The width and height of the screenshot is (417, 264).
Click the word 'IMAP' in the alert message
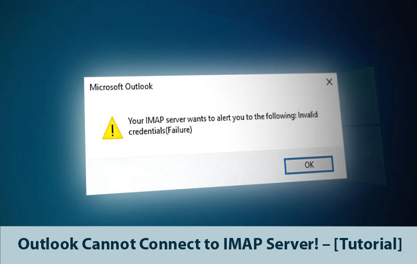tap(154, 120)
